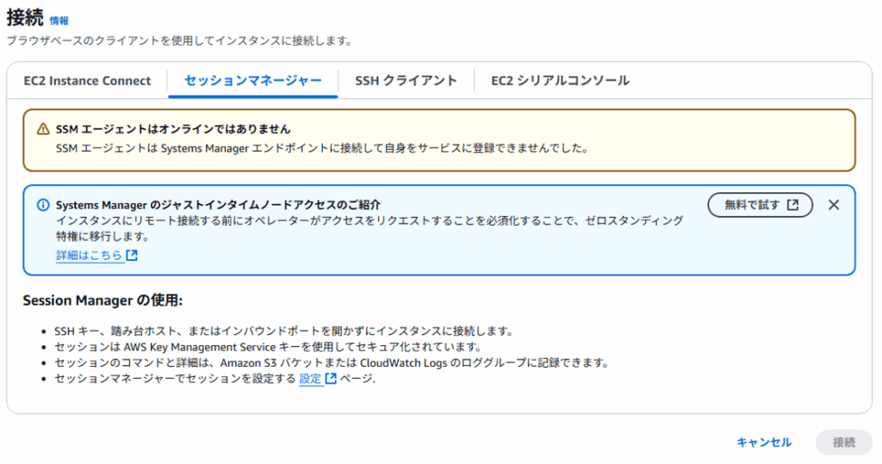
Task: Click external link icon beside 詳細はこちら
Action: [132, 256]
